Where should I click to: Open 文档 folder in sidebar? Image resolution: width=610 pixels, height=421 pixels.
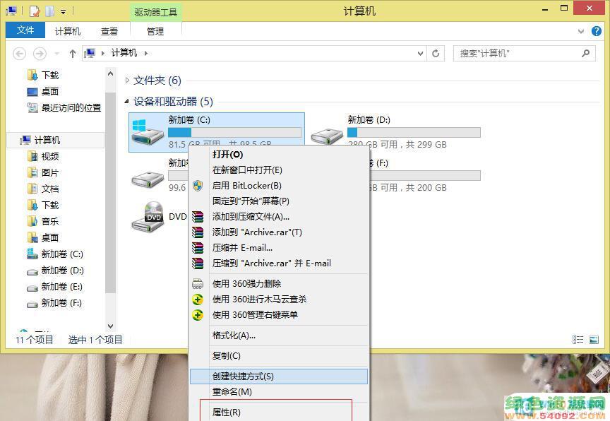coord(43,189)
